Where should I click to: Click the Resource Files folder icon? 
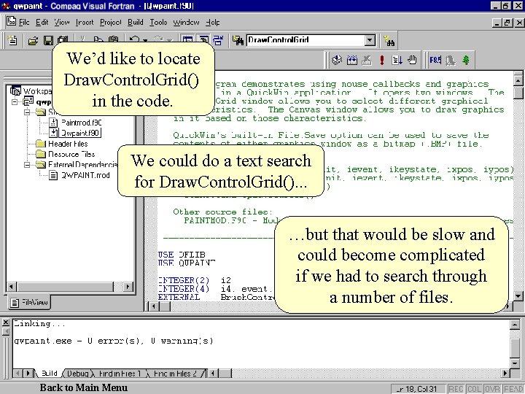(x=41, y=154)
